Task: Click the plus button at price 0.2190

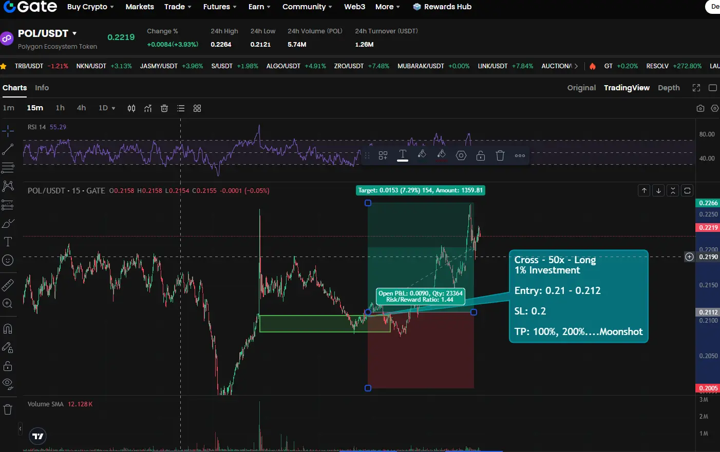Action: click(x=689, y=257)
